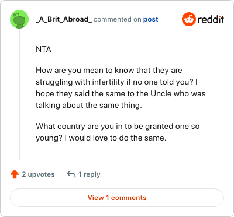Image resolution: width=234 pixels, height=217 pixels.
Task: Visit the _A_Brit_Abroad_ user profile
Action: tap(64, 19)
